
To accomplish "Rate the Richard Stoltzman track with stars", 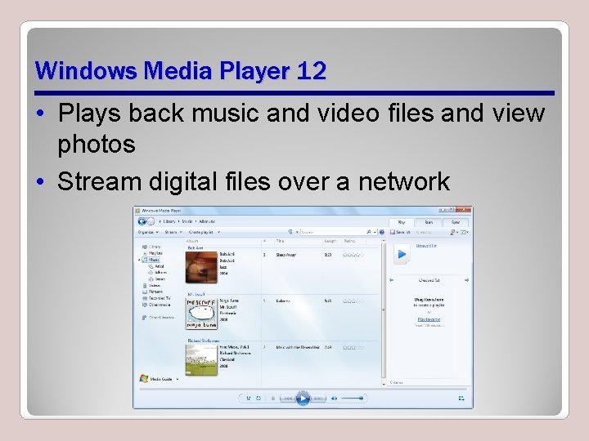I will pos(353,348).
